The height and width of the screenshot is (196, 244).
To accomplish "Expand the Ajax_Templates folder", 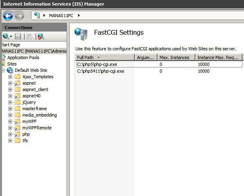I will (10, 77).
